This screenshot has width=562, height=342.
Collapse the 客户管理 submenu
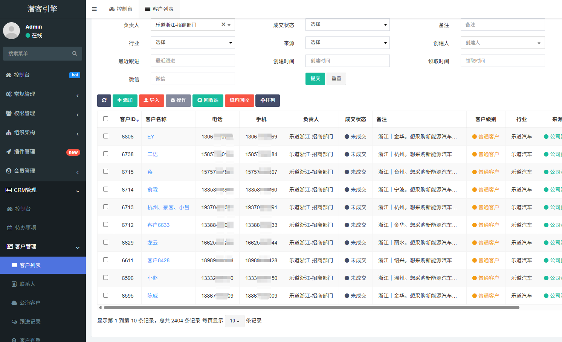(43, 246)
